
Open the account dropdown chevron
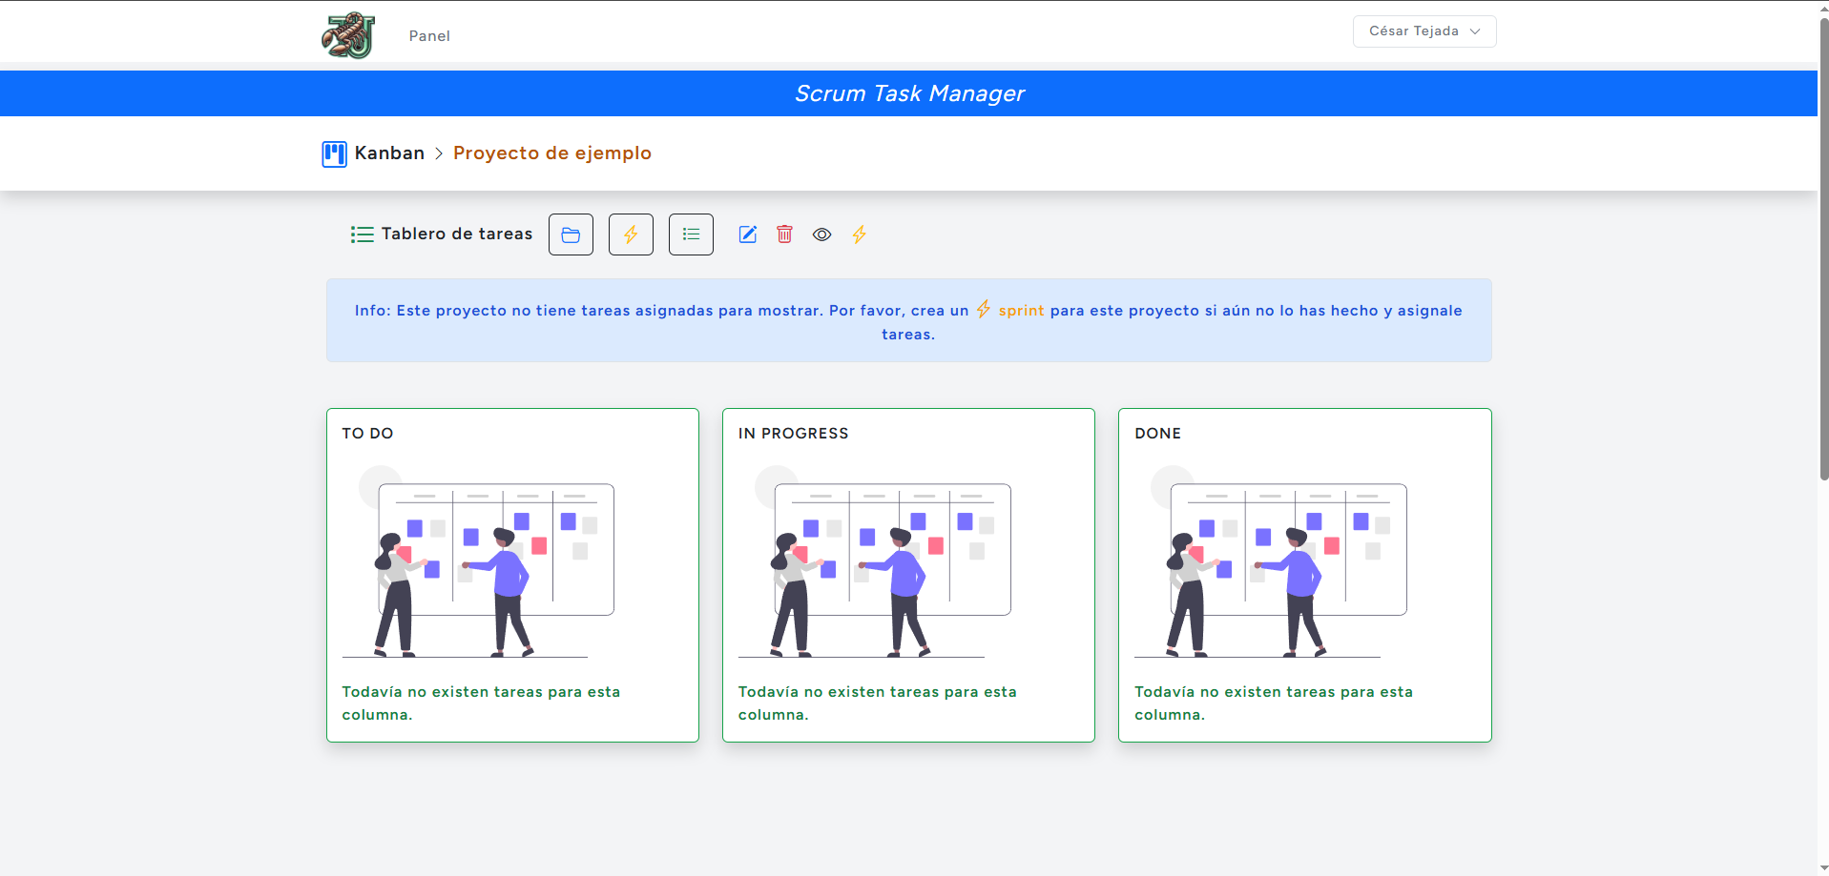[x=1473, y=31]
